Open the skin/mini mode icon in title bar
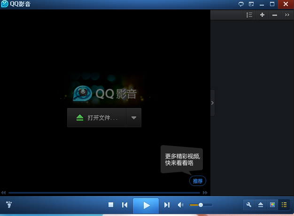This screenshot has height=216, width=294. (251, 4)
